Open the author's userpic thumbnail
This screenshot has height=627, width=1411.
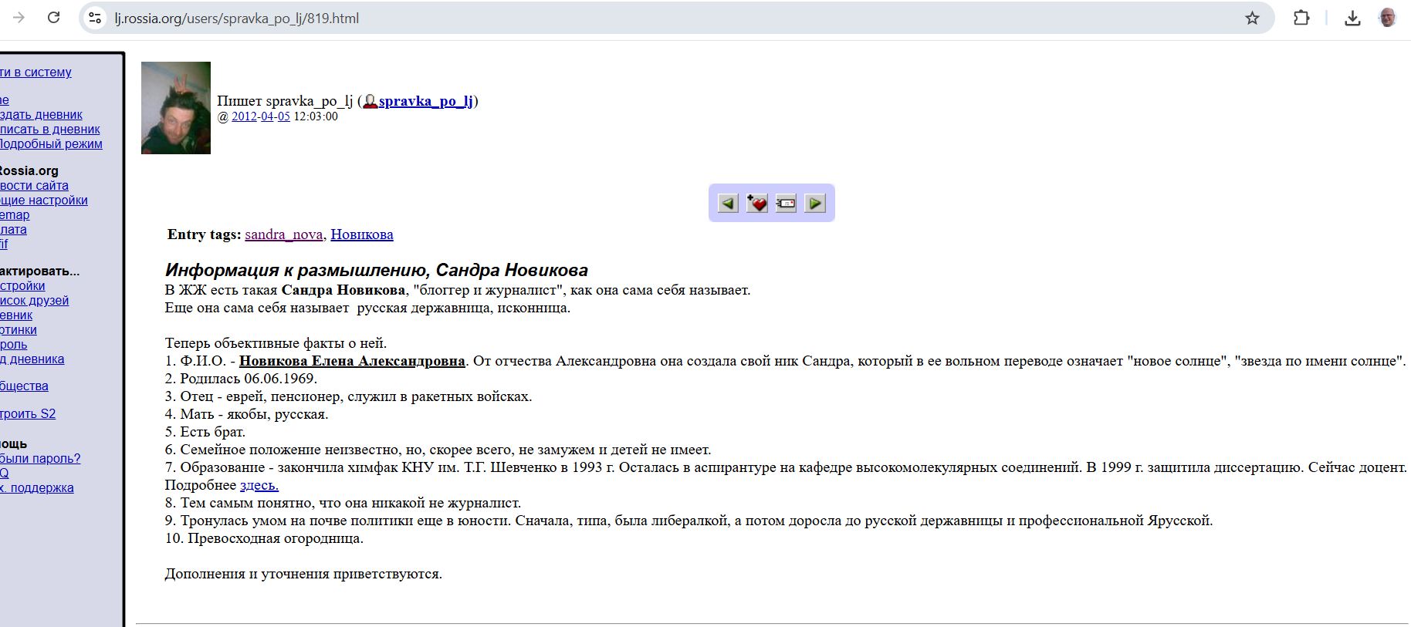176,108
